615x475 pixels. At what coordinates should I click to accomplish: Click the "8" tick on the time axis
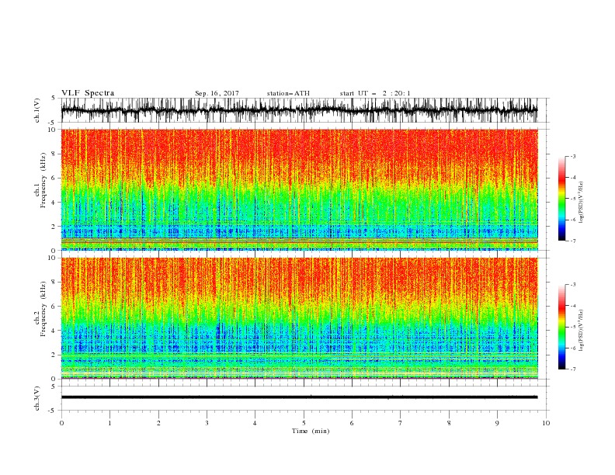(449, 423)
